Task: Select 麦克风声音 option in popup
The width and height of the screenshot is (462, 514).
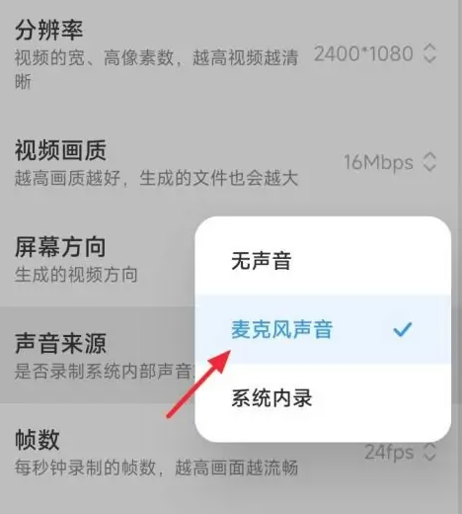Action: pos(323,329)
